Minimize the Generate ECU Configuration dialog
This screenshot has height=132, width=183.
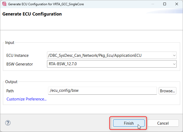tap(153, 4)
